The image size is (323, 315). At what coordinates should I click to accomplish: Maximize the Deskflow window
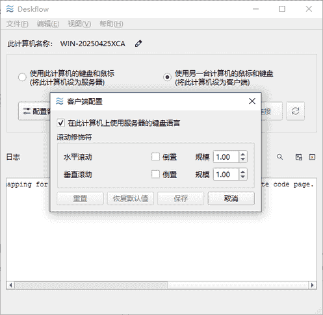282,9
